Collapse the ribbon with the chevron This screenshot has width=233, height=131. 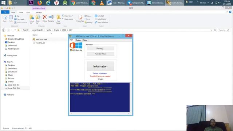tap(227, 12)
